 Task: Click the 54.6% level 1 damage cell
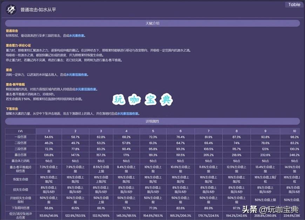[49, 137]
